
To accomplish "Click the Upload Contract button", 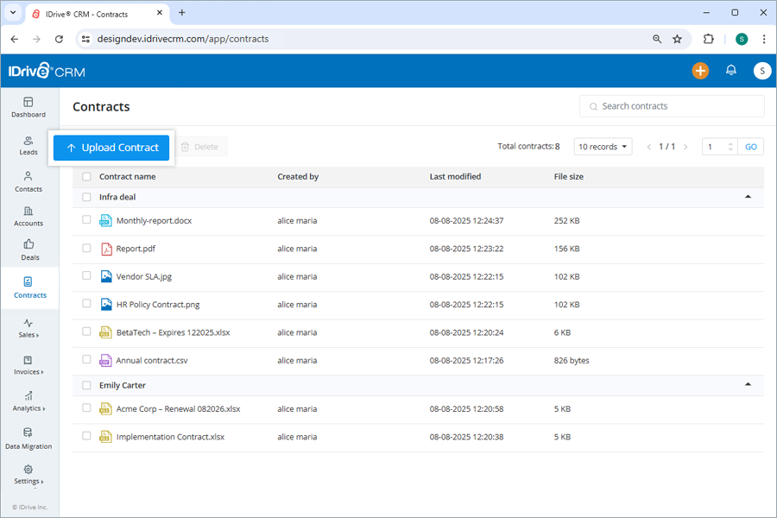I will click(x=111, y=147).
